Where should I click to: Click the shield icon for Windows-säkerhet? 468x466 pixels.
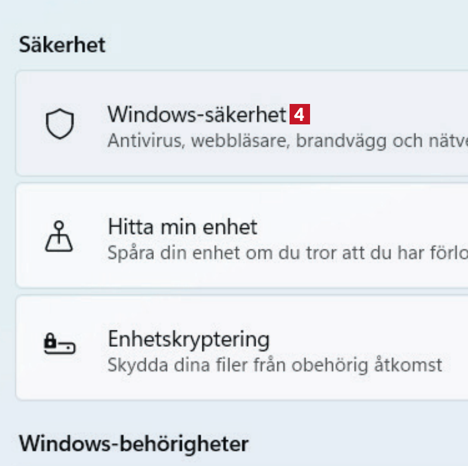pyautogui.click(x=60, y=125)
